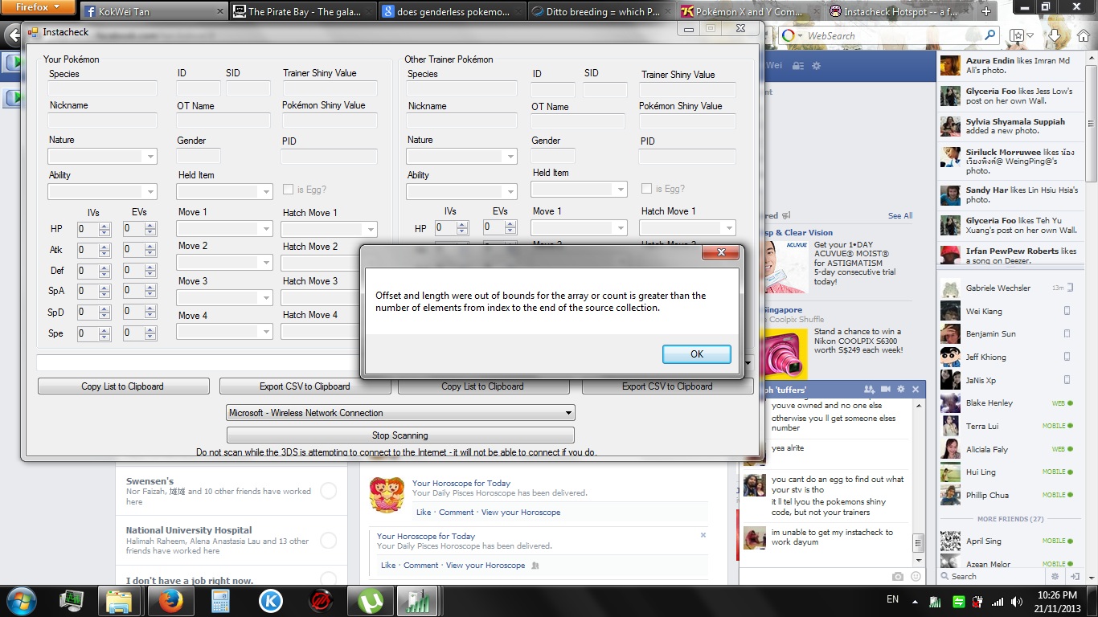Open the Wireless Network Connection adapter dropdown
The width and height of the screenshot is (1098, 617).
[400, 413]
